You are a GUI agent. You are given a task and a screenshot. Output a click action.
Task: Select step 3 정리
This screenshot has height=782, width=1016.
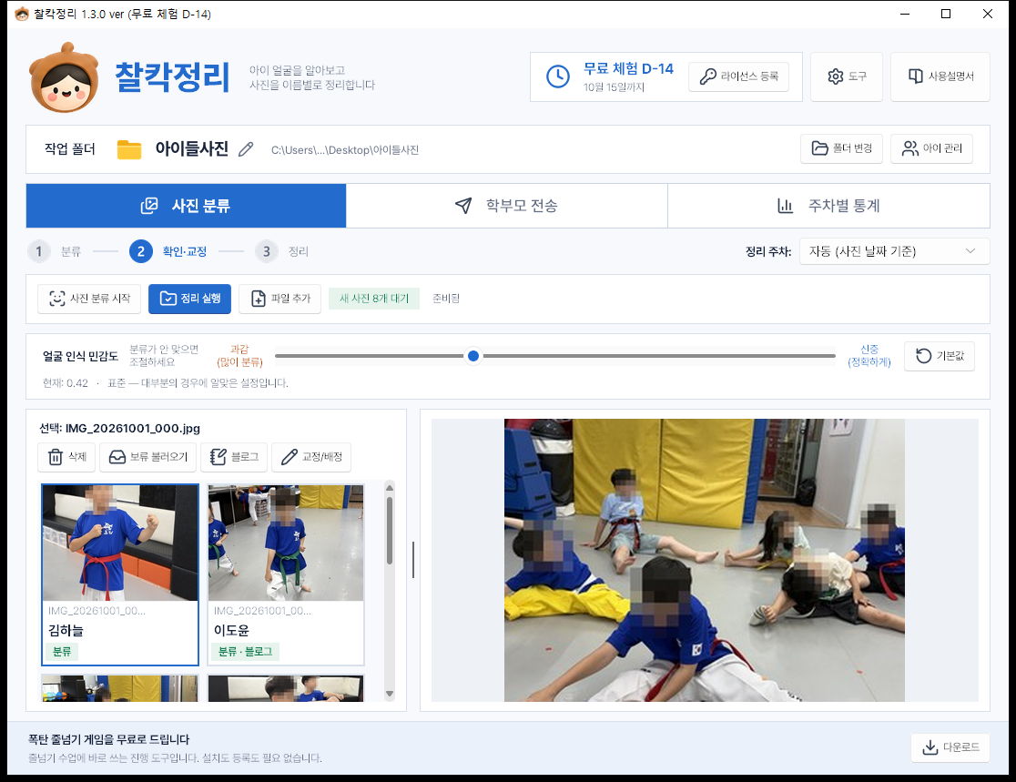point(282,251)
